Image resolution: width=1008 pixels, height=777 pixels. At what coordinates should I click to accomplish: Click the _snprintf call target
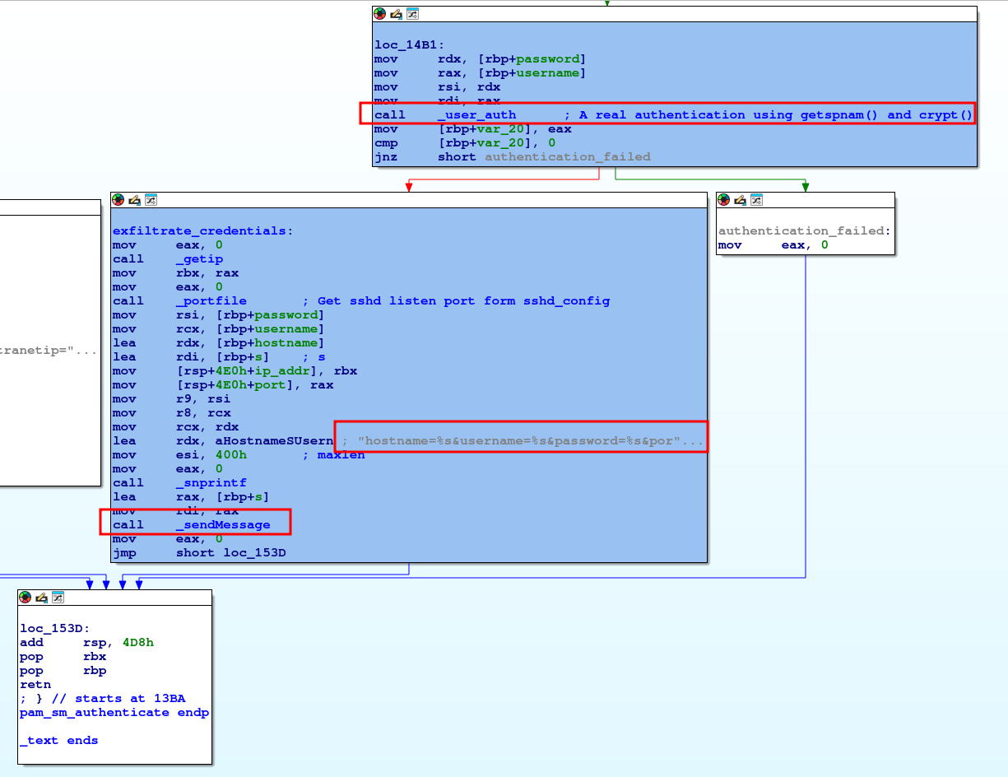click(x=211, y=483)
